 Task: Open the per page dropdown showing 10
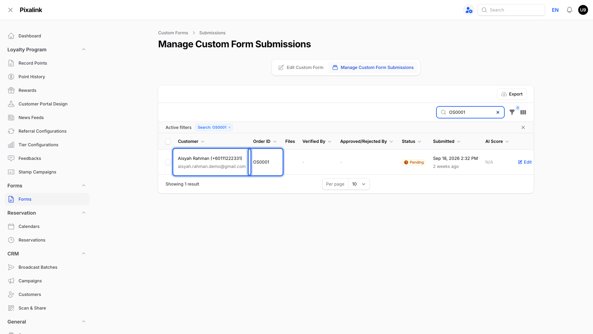point(359,184)
